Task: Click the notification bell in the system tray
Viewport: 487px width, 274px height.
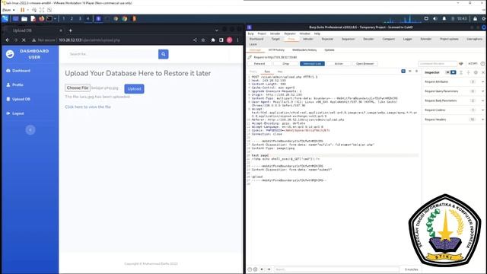Action: (444, 18)
